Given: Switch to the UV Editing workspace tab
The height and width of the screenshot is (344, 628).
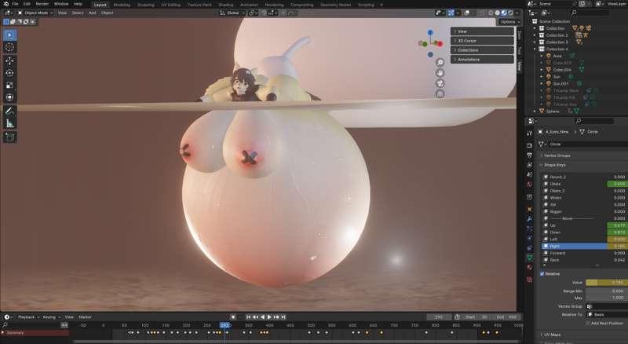Looking at the screenshot, I should (x=171, y=5).
